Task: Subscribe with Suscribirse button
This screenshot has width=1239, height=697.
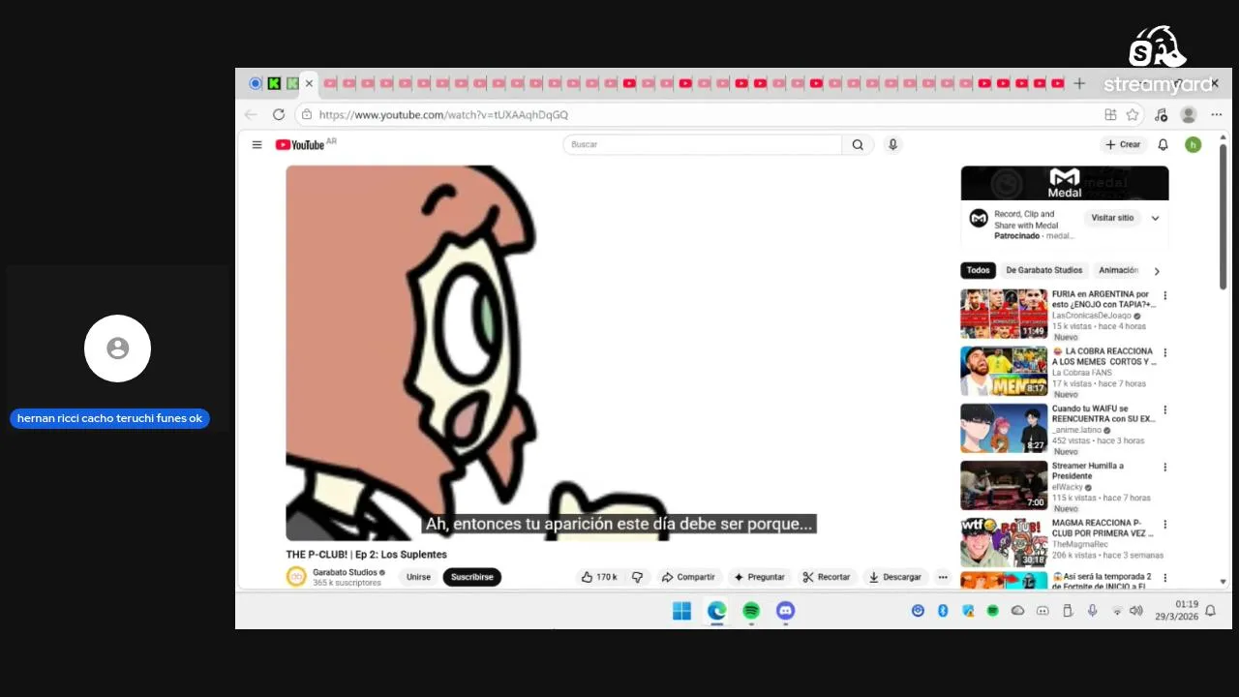Action: pyautogui.click(x=472, y=577)
